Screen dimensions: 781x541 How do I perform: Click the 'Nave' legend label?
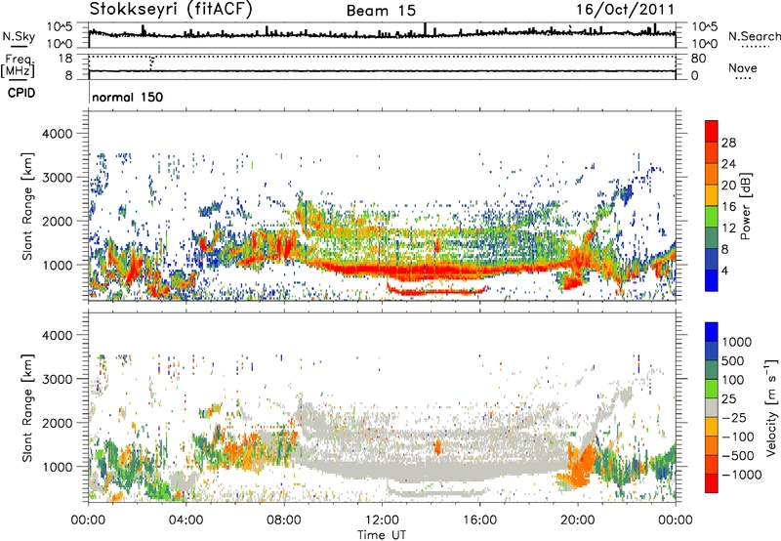(x=743, y=68)
